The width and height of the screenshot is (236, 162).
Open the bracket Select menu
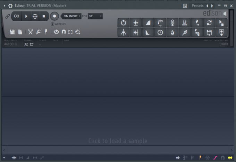(70, 32)
